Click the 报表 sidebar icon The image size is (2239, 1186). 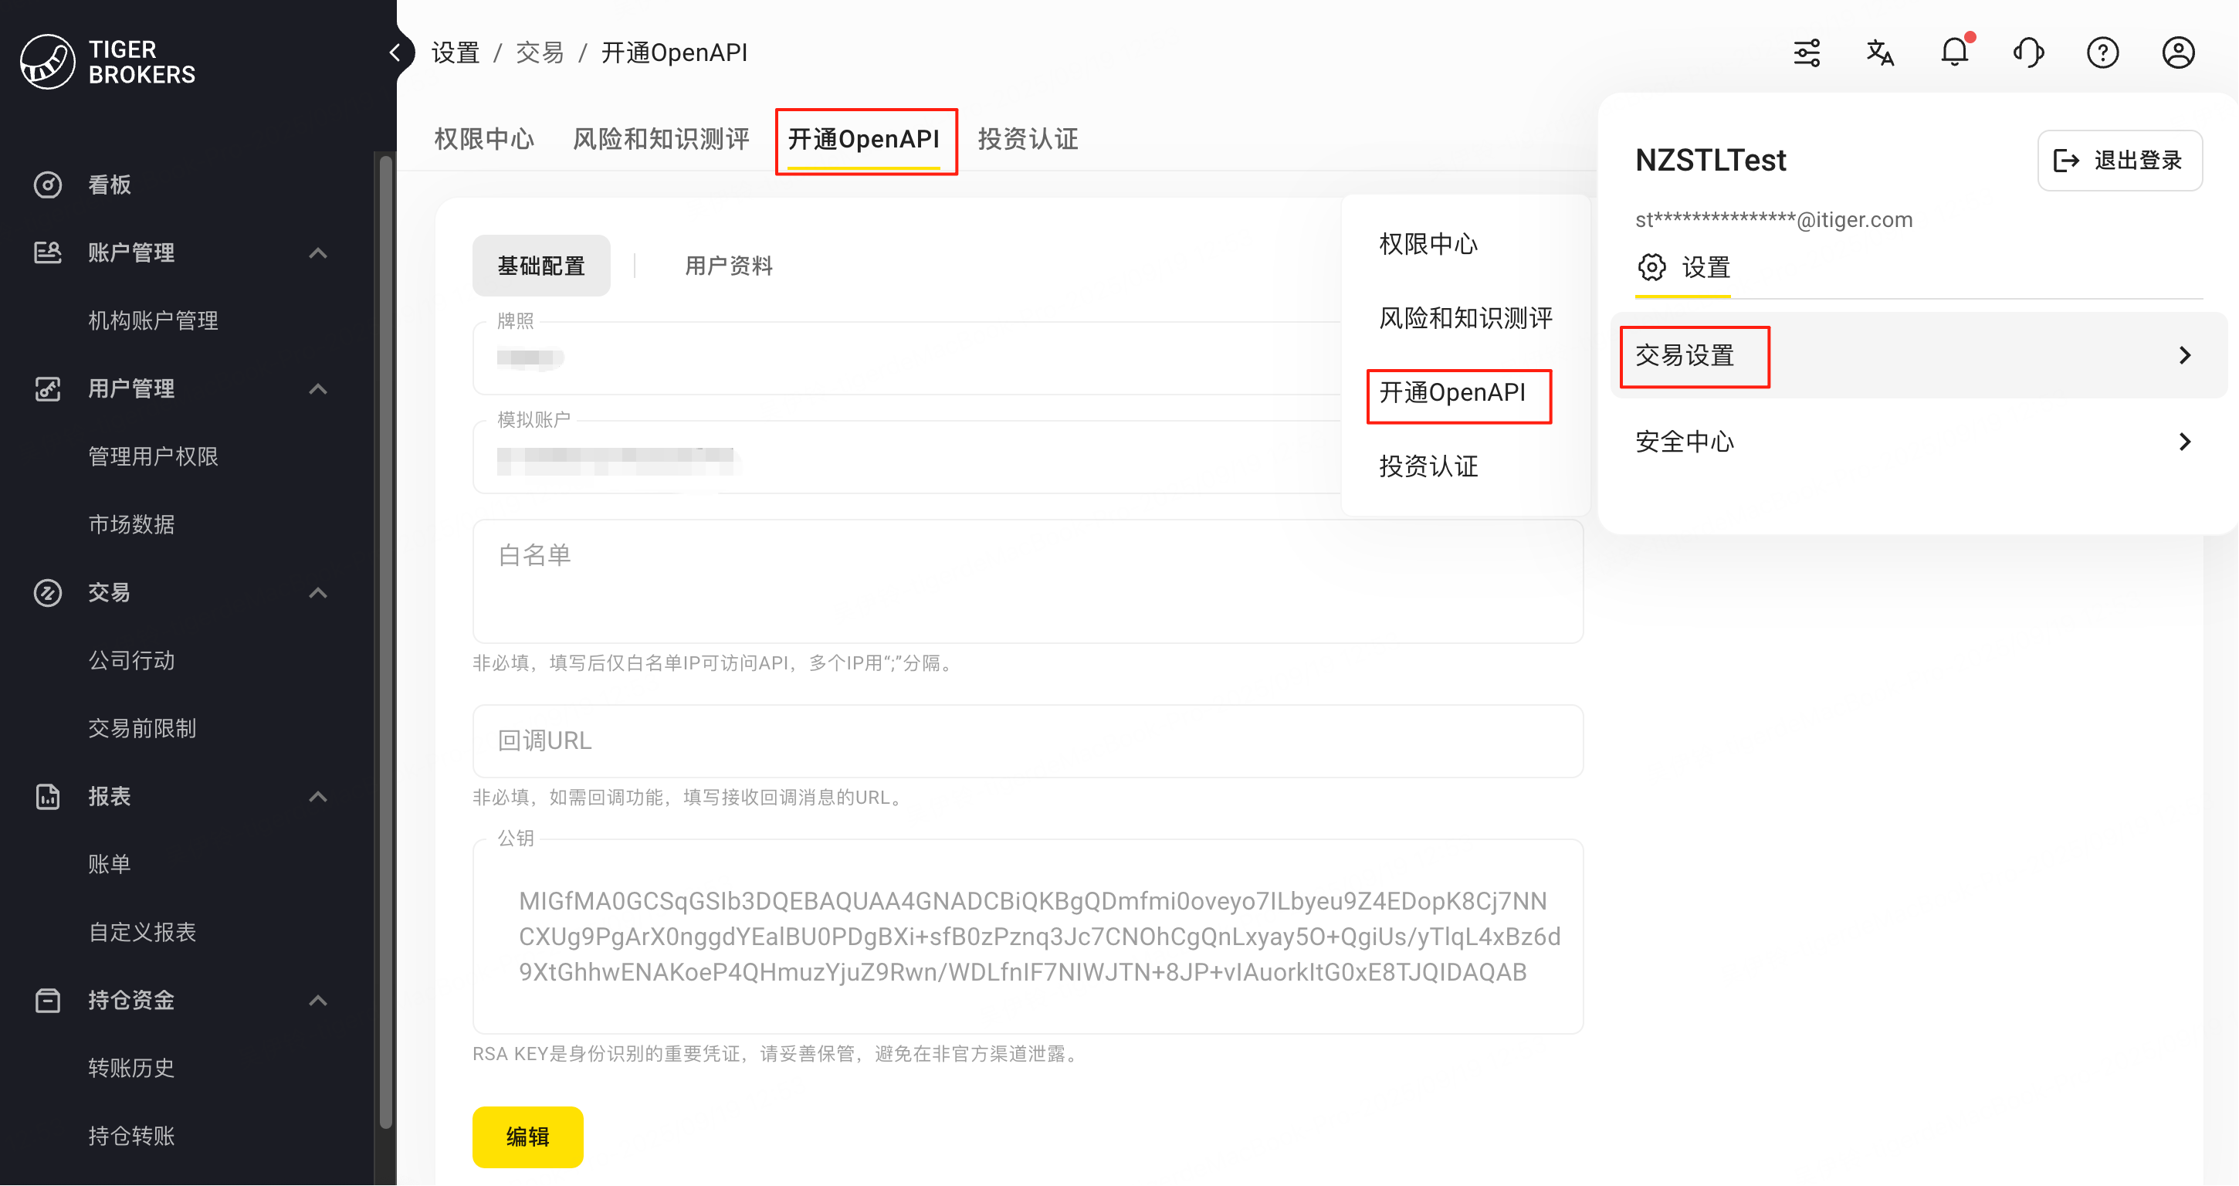48,797
